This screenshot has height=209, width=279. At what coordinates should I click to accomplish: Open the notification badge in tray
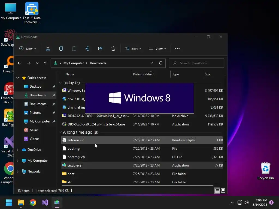tap(271, 202)
